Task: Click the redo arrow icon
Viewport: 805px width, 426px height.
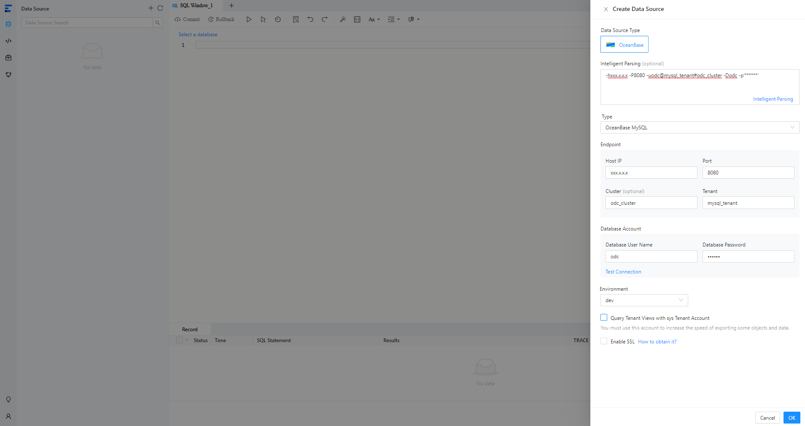Action: (325, 19)
